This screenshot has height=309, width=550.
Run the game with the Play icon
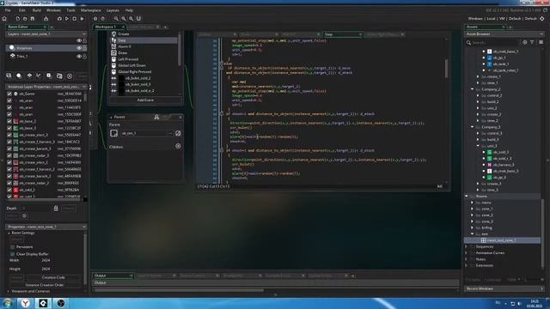pos(67,19)
